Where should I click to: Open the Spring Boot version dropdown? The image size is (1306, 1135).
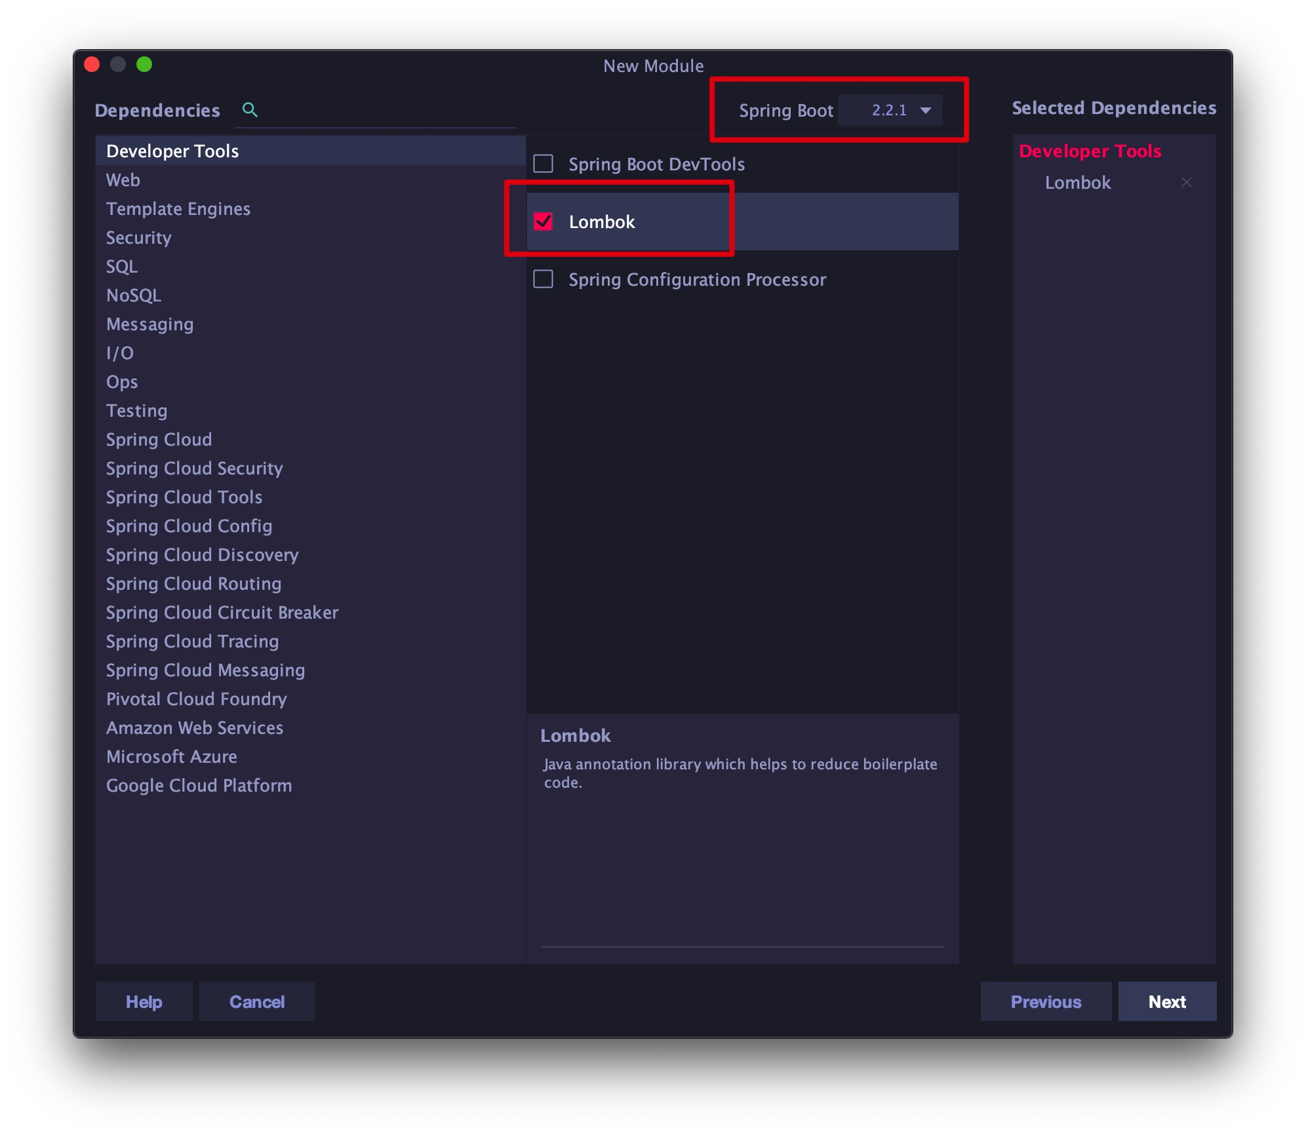tap(888, 110)
